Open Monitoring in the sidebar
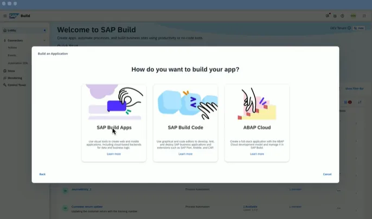 pos(15,78)
